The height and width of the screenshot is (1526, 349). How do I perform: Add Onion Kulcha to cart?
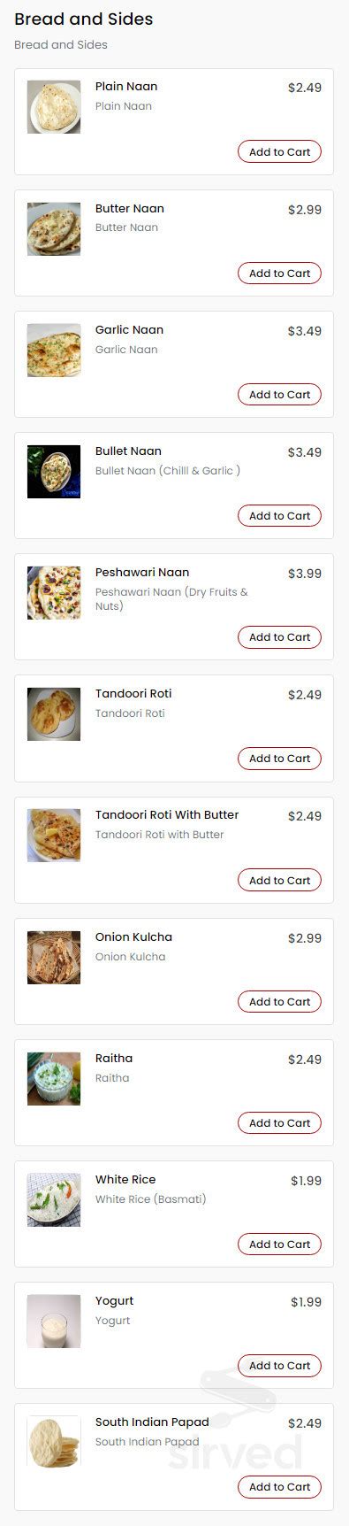pos(279,1002)
